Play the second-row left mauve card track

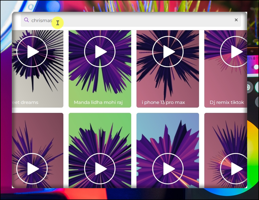[32, 169]
